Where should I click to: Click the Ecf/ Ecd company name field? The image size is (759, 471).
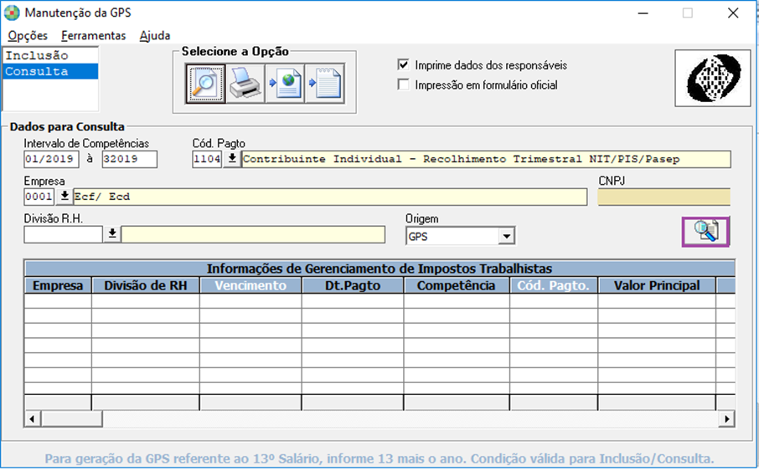(x=330, y=197)
